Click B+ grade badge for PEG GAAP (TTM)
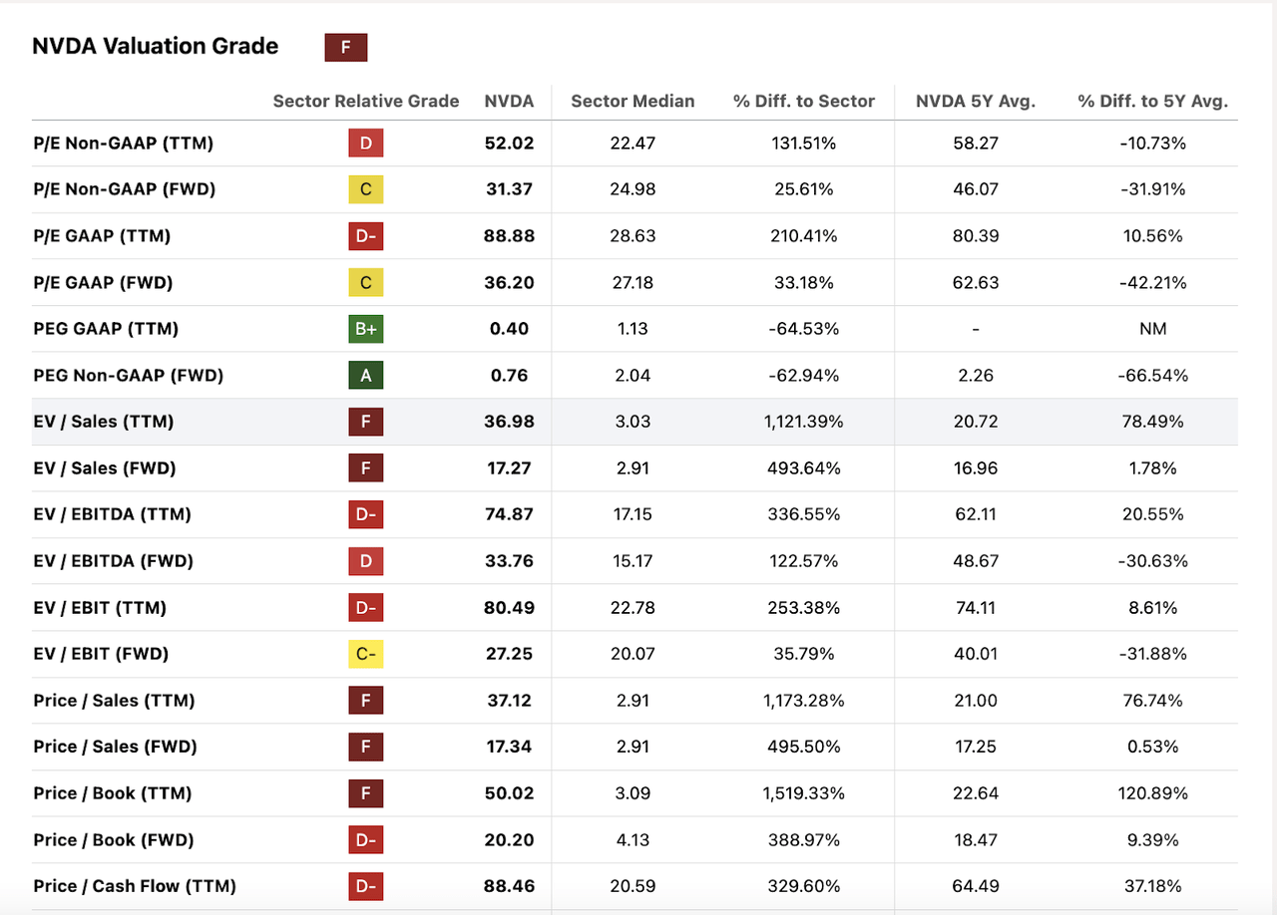The image size is (1277, 915). coord(366,329)
